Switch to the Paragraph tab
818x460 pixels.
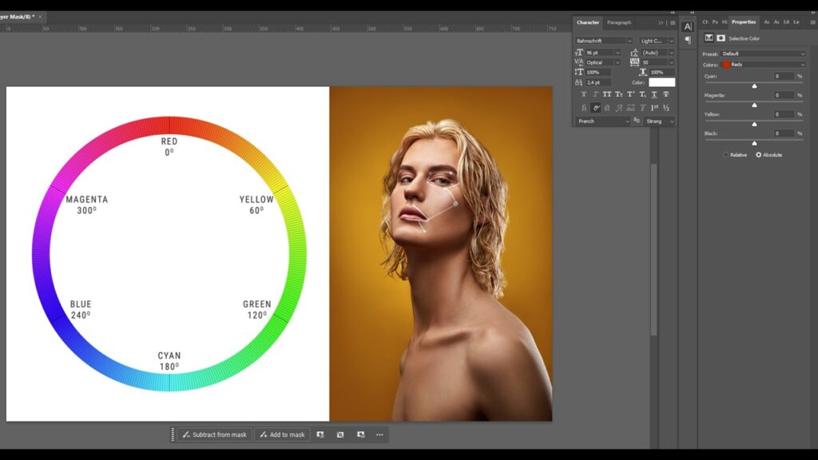tap(619, 22)
